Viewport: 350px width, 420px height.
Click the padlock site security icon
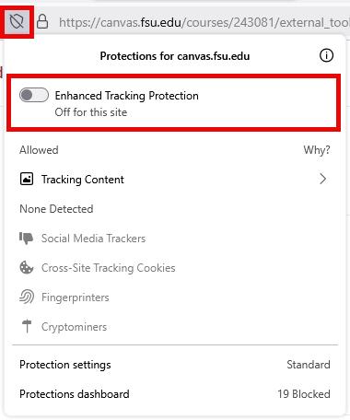pos(42,22)
